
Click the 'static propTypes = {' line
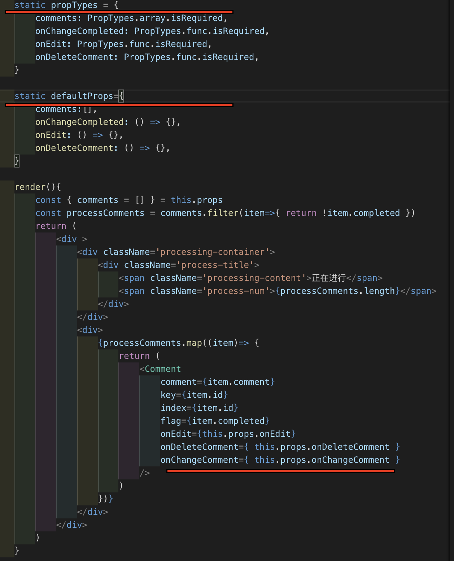point(66,5)
